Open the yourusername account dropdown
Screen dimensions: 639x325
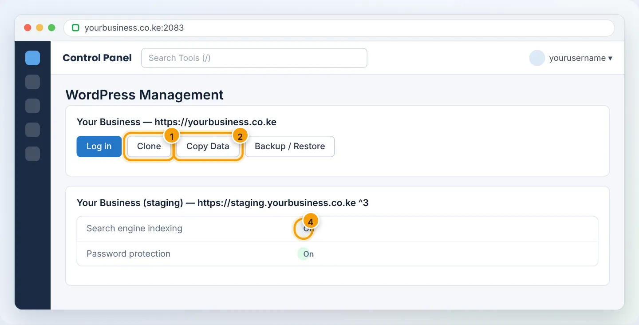[x=580, y=58]
